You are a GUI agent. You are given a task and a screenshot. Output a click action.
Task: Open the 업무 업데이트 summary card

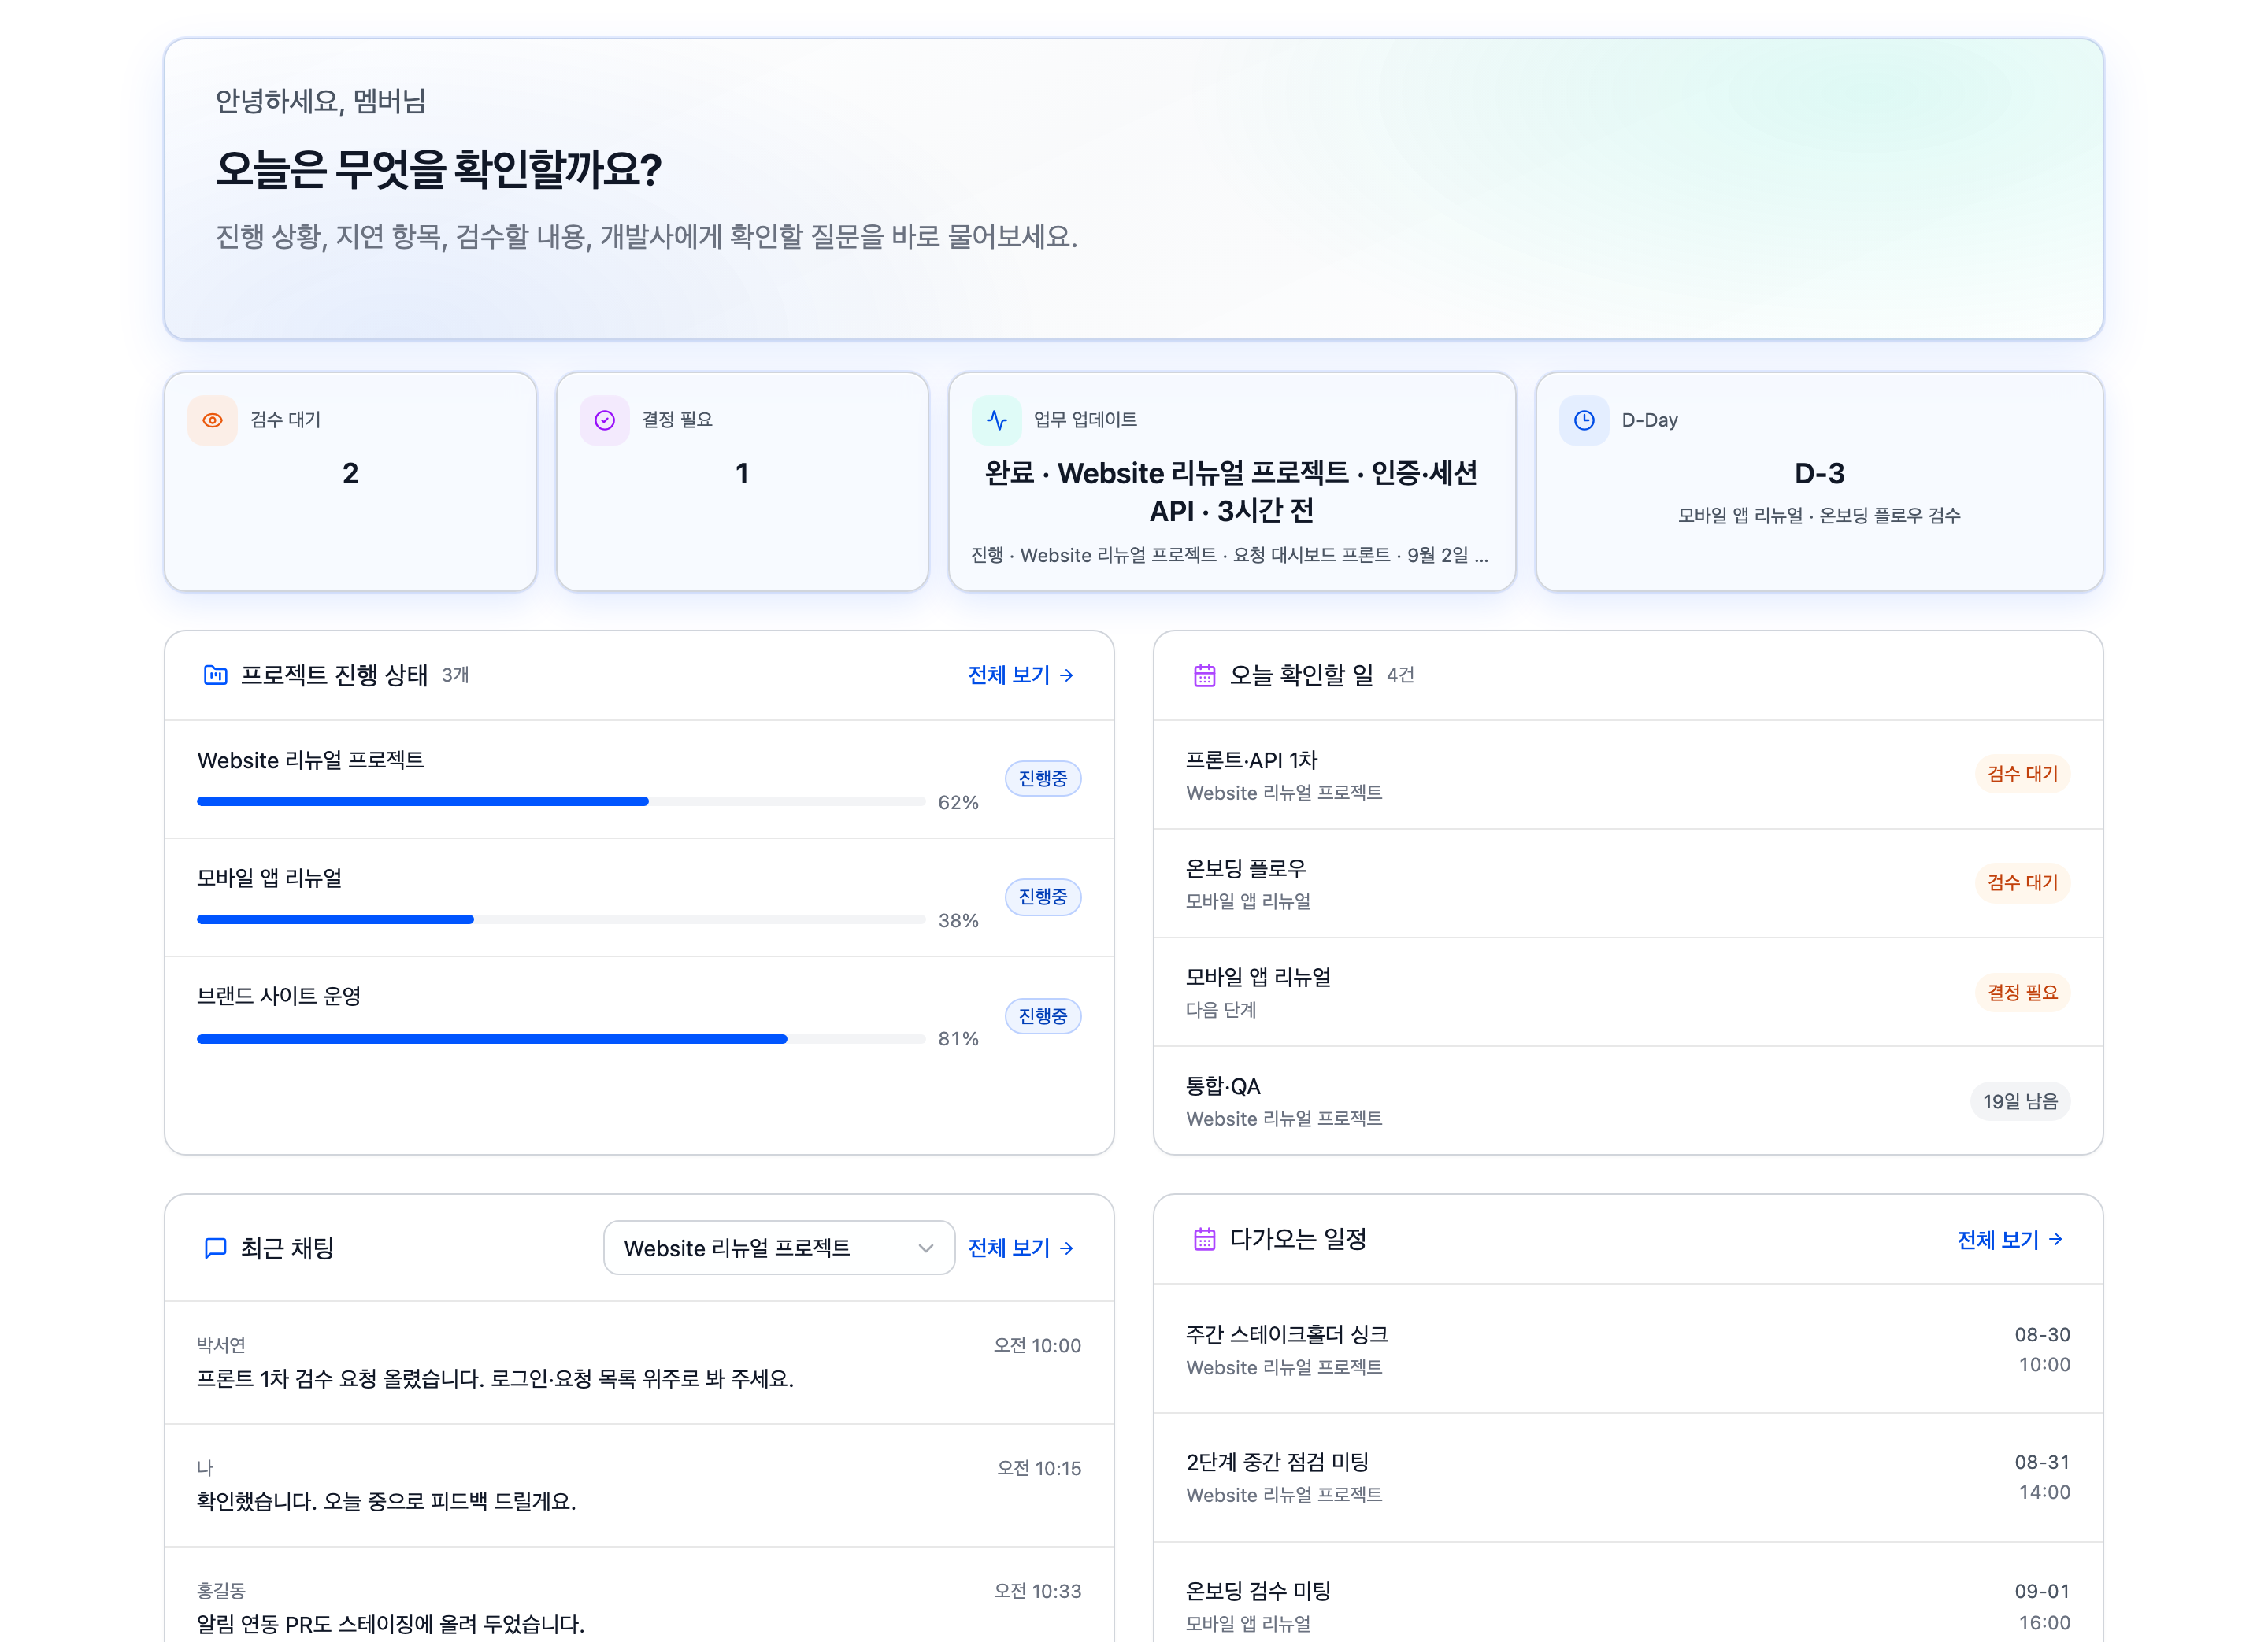pyautogui.click(x=1232, y=482)
